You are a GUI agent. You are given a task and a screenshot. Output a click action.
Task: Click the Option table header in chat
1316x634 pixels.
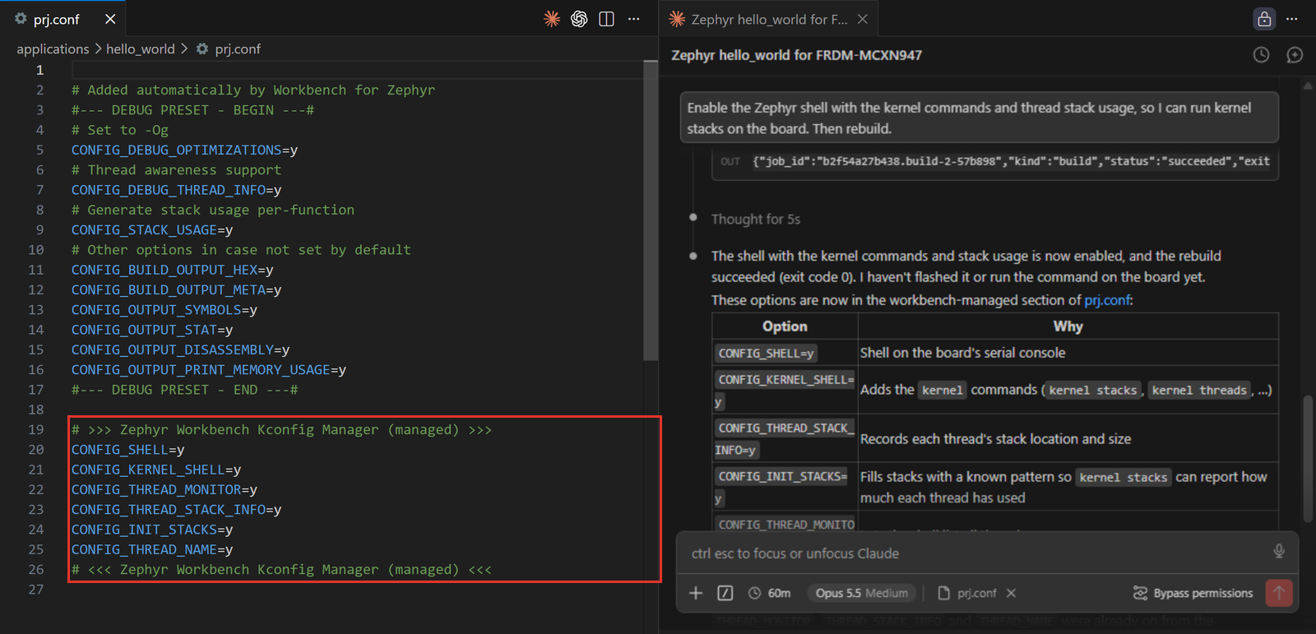point(785,326)
